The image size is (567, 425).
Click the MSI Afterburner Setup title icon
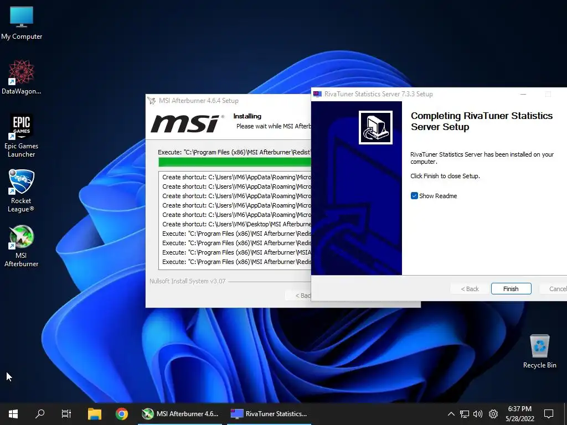coord(152,101)
